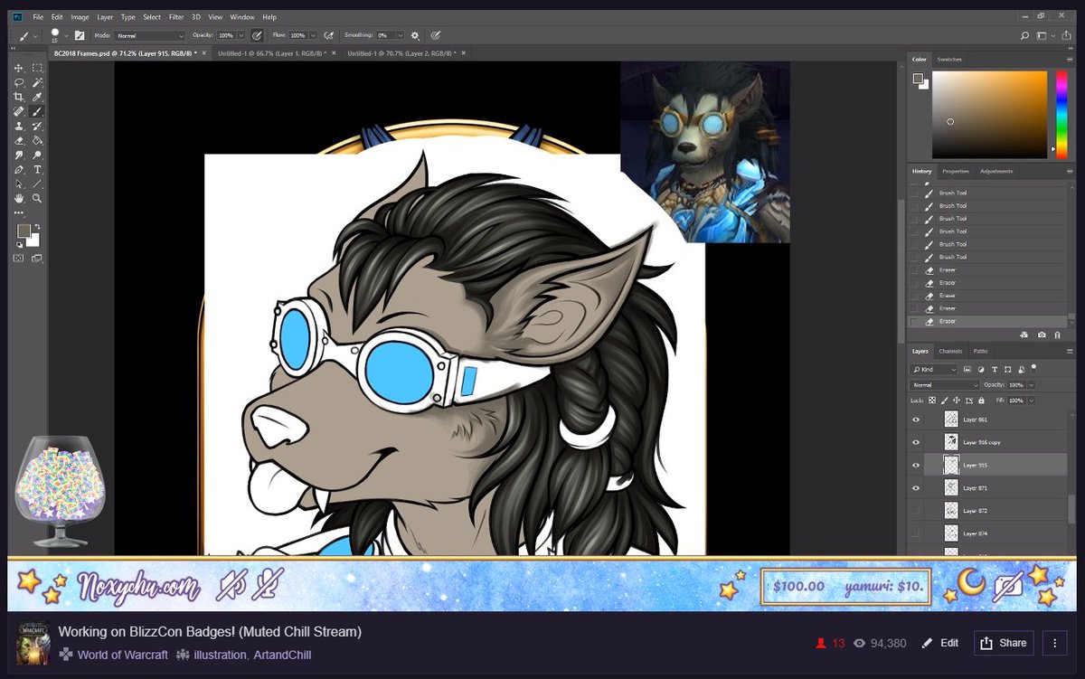The width and height of the screenshot is (1085, 679).
Task: Select the Clone Stamp tool
Action: (x=19, y=126)
